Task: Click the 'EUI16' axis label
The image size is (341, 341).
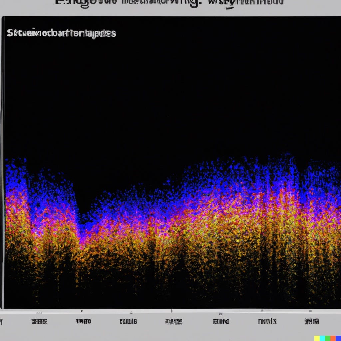Action: (x=129, y=321)
